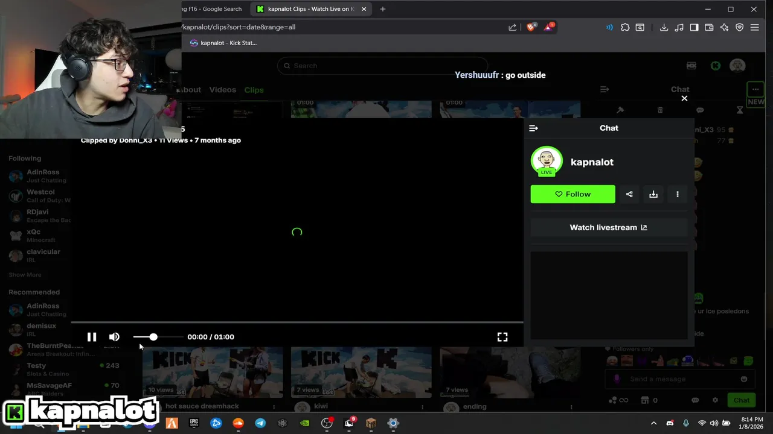The height and width of the screenshot is (434, 773).
Task: Open the kapnalot Clips browser tab
Action: point(311,9)
